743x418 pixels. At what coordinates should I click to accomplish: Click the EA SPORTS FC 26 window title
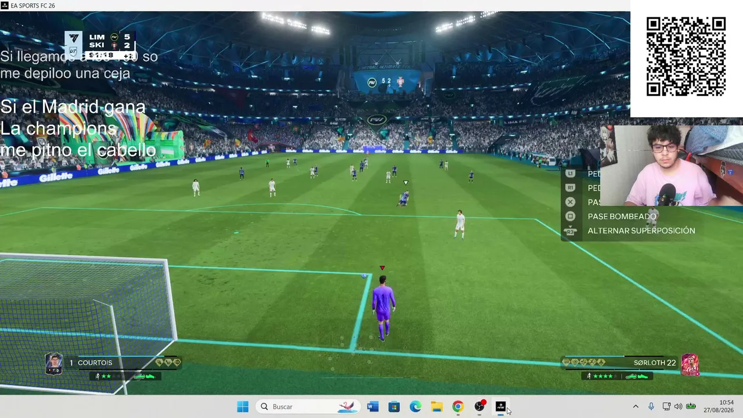tap(33, 6)
